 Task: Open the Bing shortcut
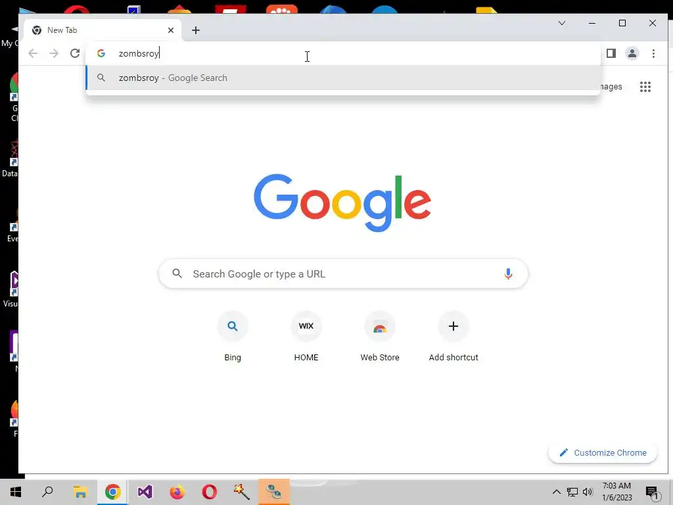pyautogui.click(x=233, y=337)
